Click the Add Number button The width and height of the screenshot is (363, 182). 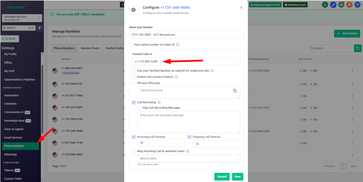click(x=347, y=33)
